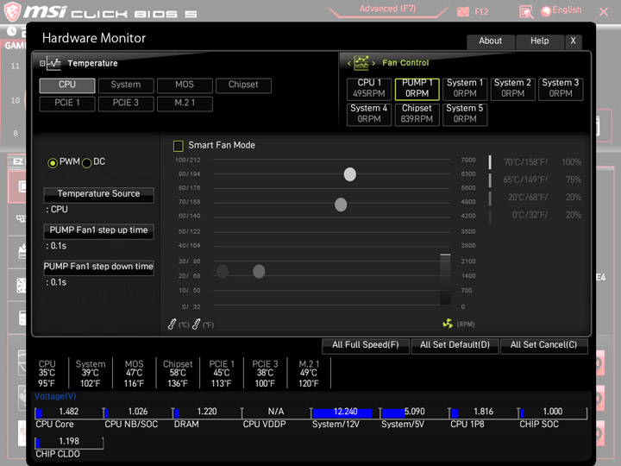Switch to the System 2 fan tab
This screenshot has width=621, height=466.
512,88
